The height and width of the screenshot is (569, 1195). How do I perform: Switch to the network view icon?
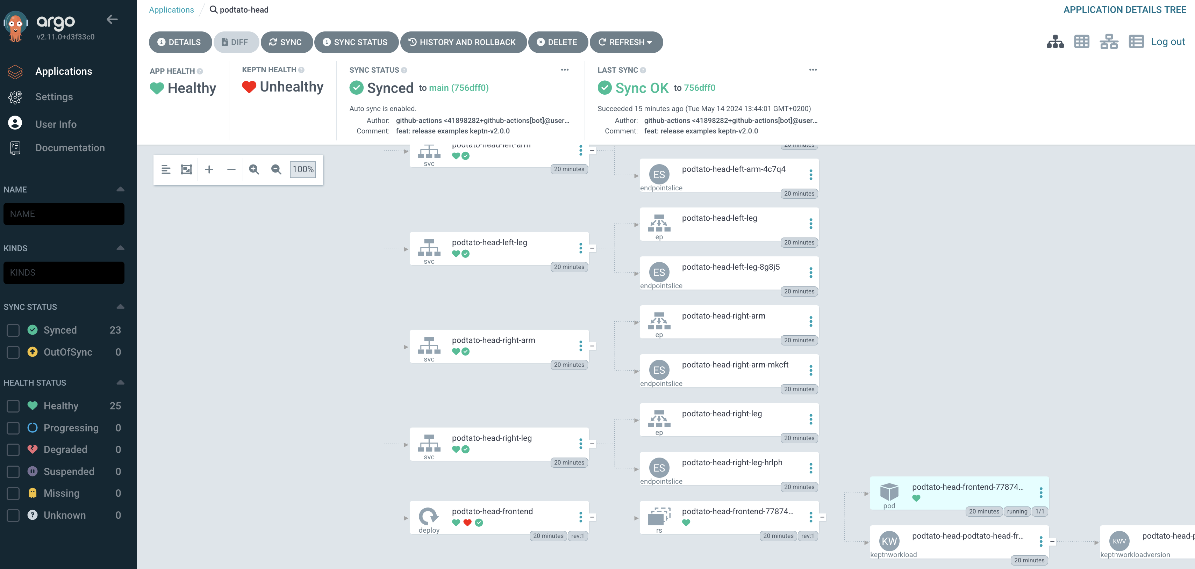[x=1109, y=42]
